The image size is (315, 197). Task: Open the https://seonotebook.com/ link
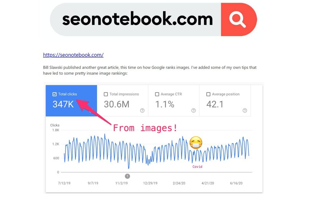73,55
